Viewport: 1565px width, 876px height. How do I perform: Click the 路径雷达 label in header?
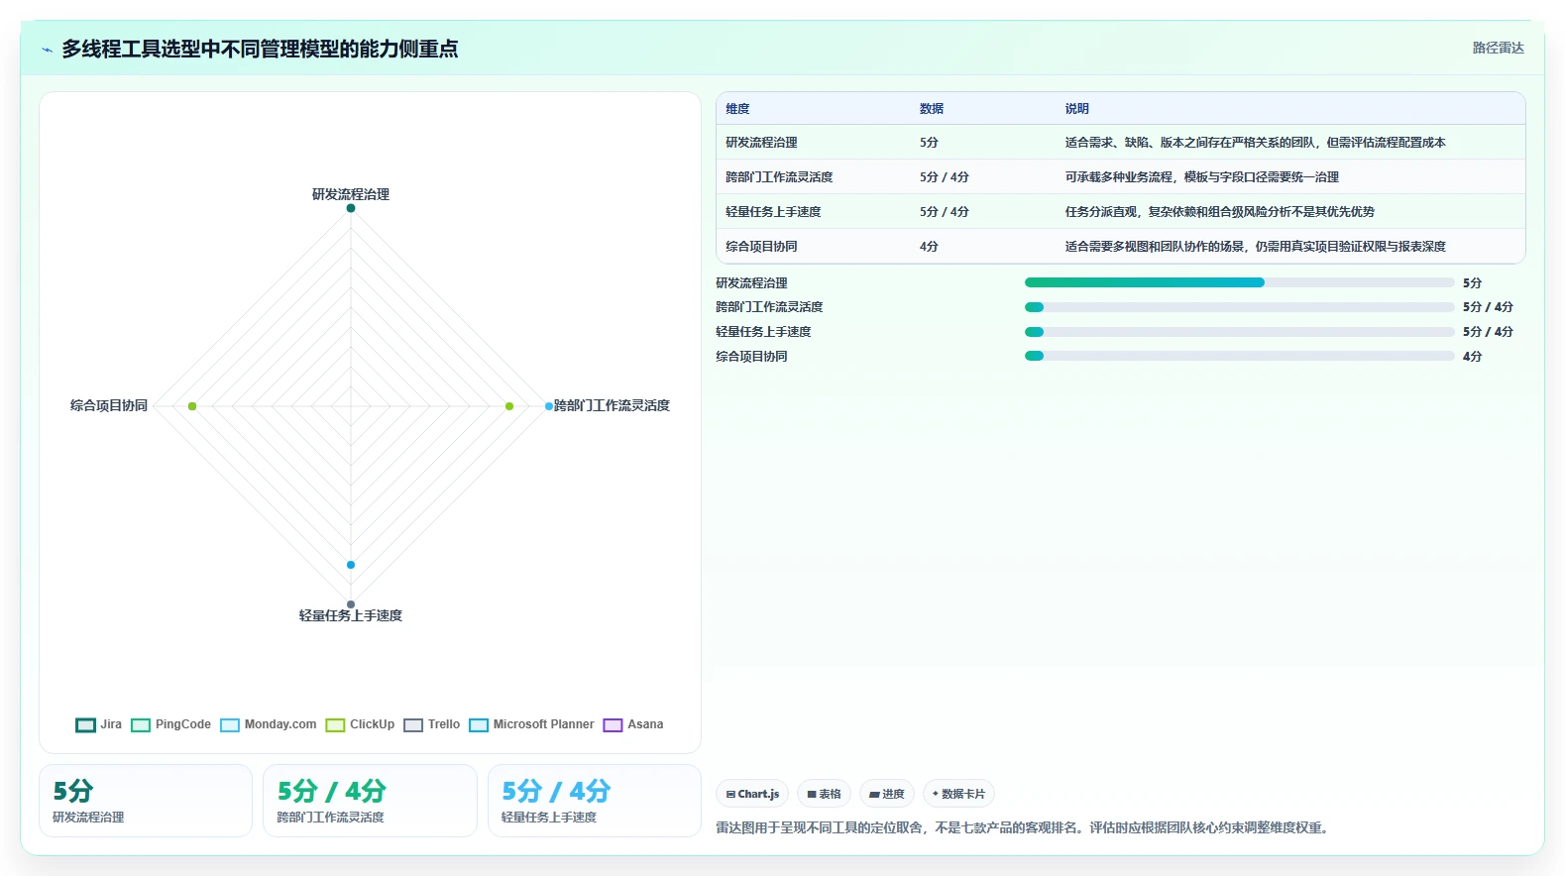1498,48
